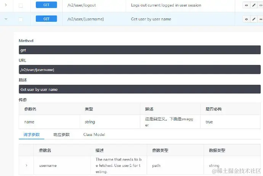Check the box for /v2/user/logout row
This screenshot has width=263, height=176.
click(21, 6)
